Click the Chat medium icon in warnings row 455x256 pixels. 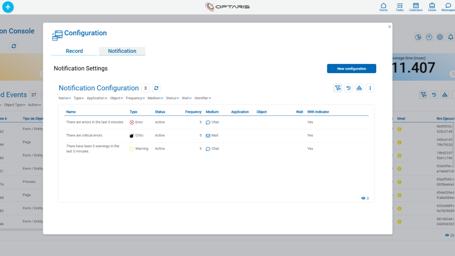pyautogui.click(x=208, y=149)
